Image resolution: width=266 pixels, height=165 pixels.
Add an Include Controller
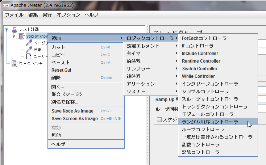(218, 53)
